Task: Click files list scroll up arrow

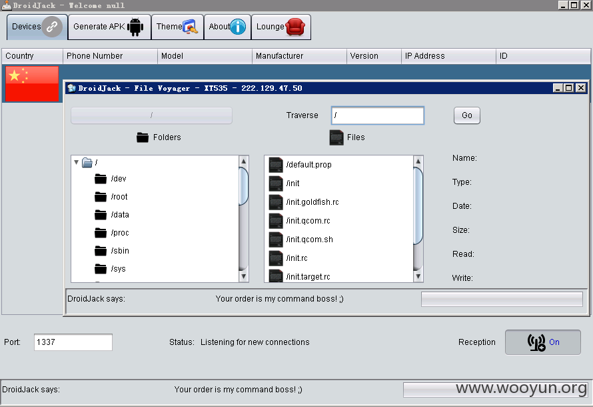Action: (418, 161)
